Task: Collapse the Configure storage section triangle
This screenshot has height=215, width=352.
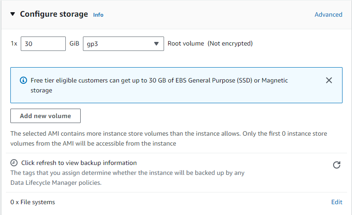Action: [13, 14]
